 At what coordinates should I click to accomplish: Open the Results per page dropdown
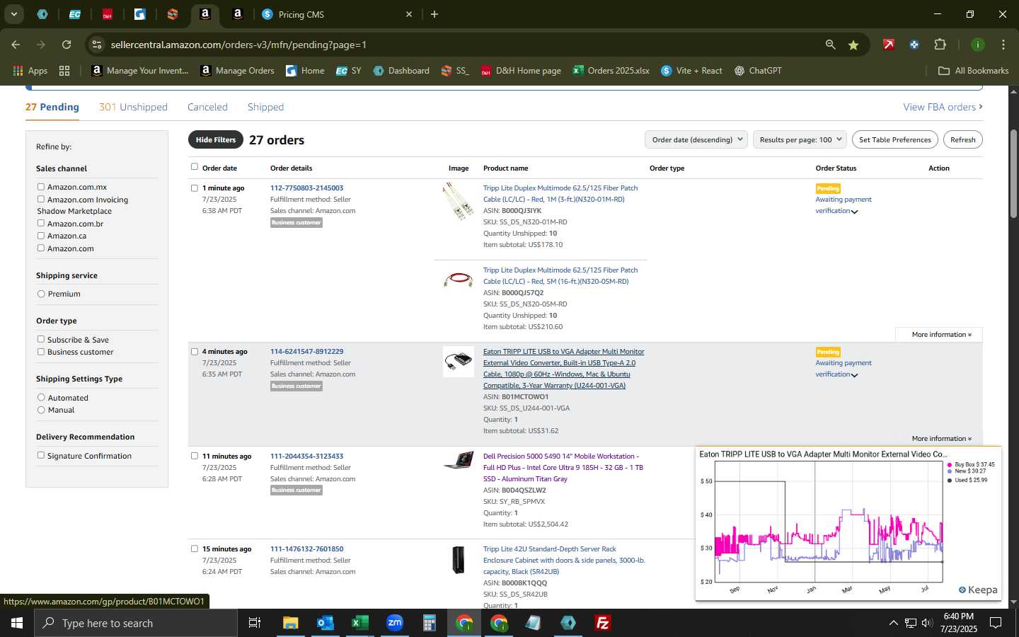click(x=800, y=139)
